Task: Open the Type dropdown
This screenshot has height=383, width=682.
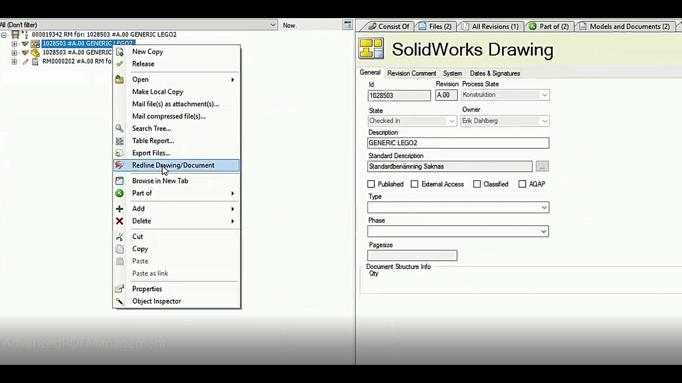Action: coord(544,207)
